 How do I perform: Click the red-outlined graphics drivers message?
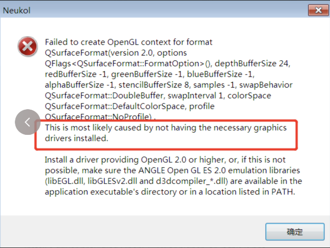tap(166, 135)
